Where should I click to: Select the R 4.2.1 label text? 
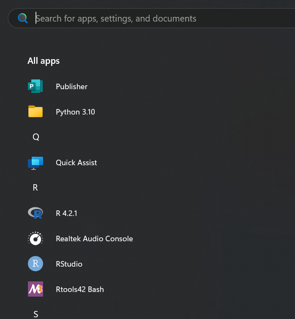point(66,213)
